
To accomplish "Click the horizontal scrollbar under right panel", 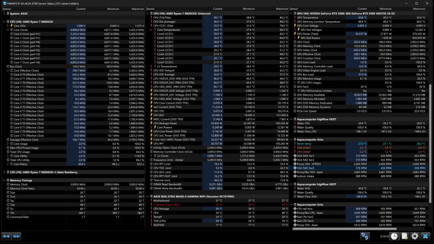I will (x=344, y=229).
